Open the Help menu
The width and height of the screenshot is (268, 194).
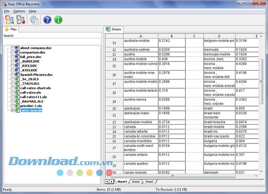33,11
